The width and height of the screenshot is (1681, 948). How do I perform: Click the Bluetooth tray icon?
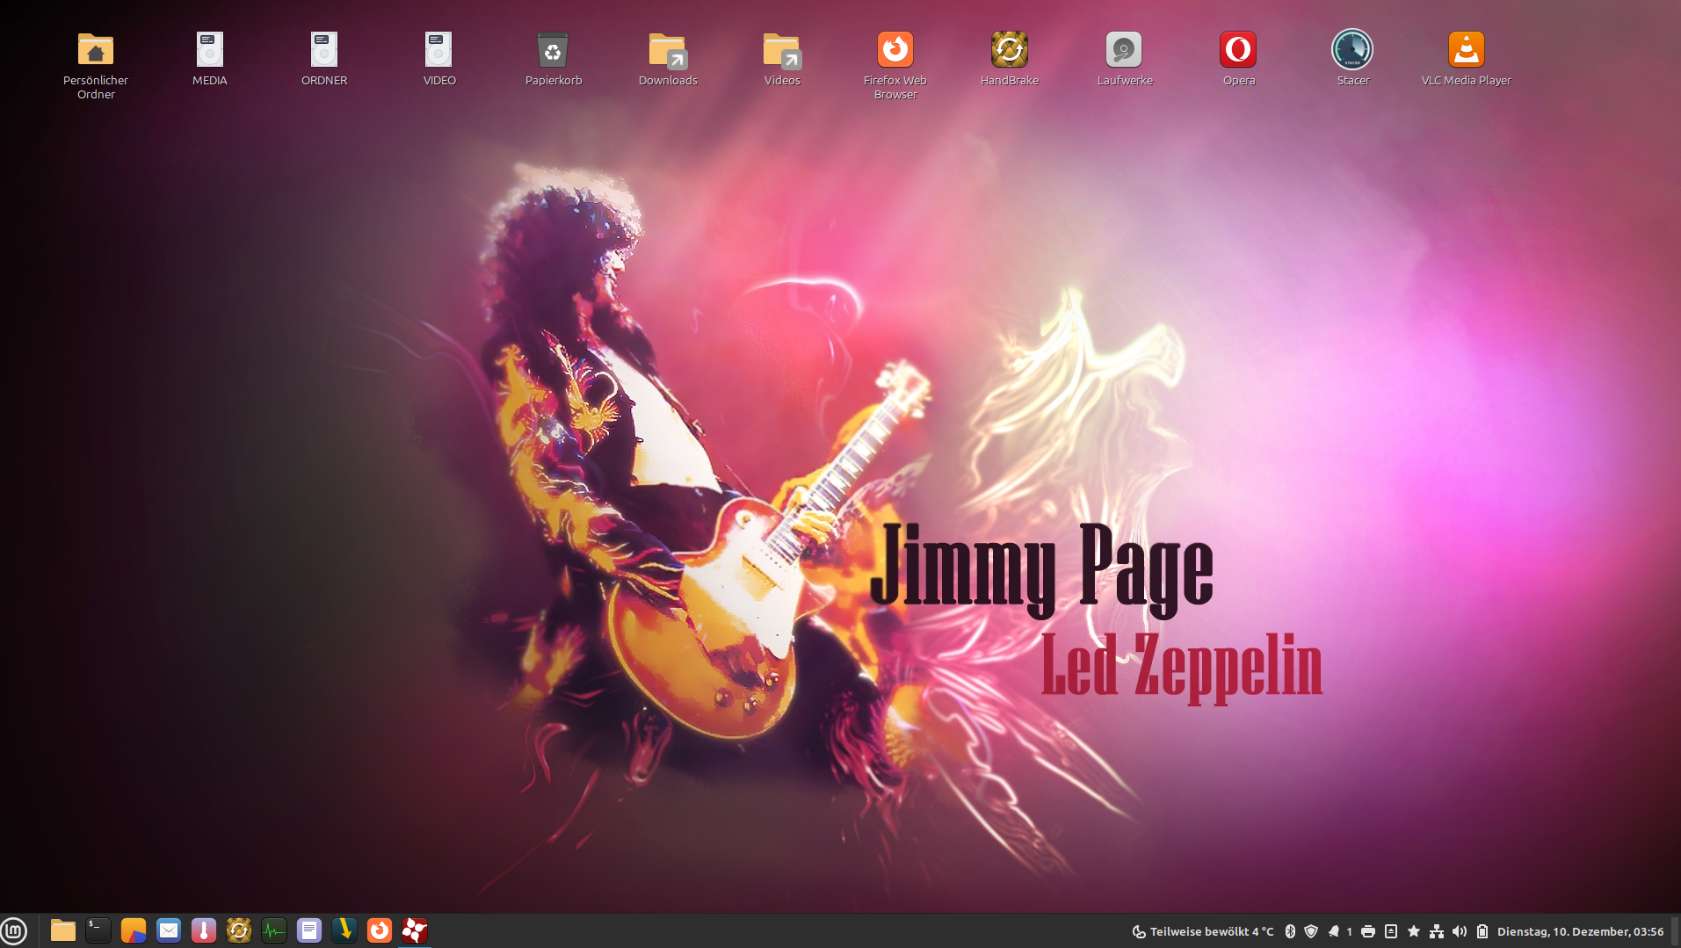pyautogui.click(x=1291, y=931)
